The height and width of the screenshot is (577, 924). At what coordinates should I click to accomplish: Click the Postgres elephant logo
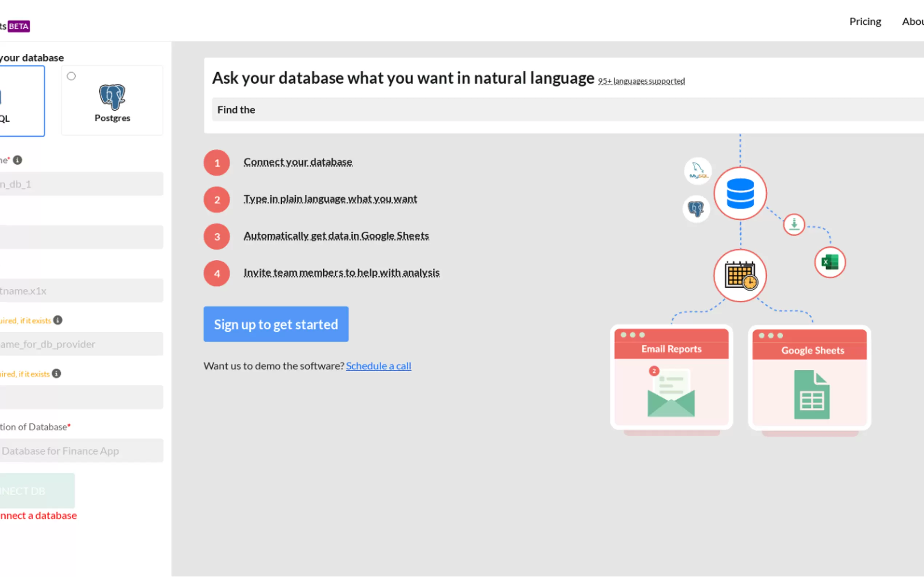(112, 97)
